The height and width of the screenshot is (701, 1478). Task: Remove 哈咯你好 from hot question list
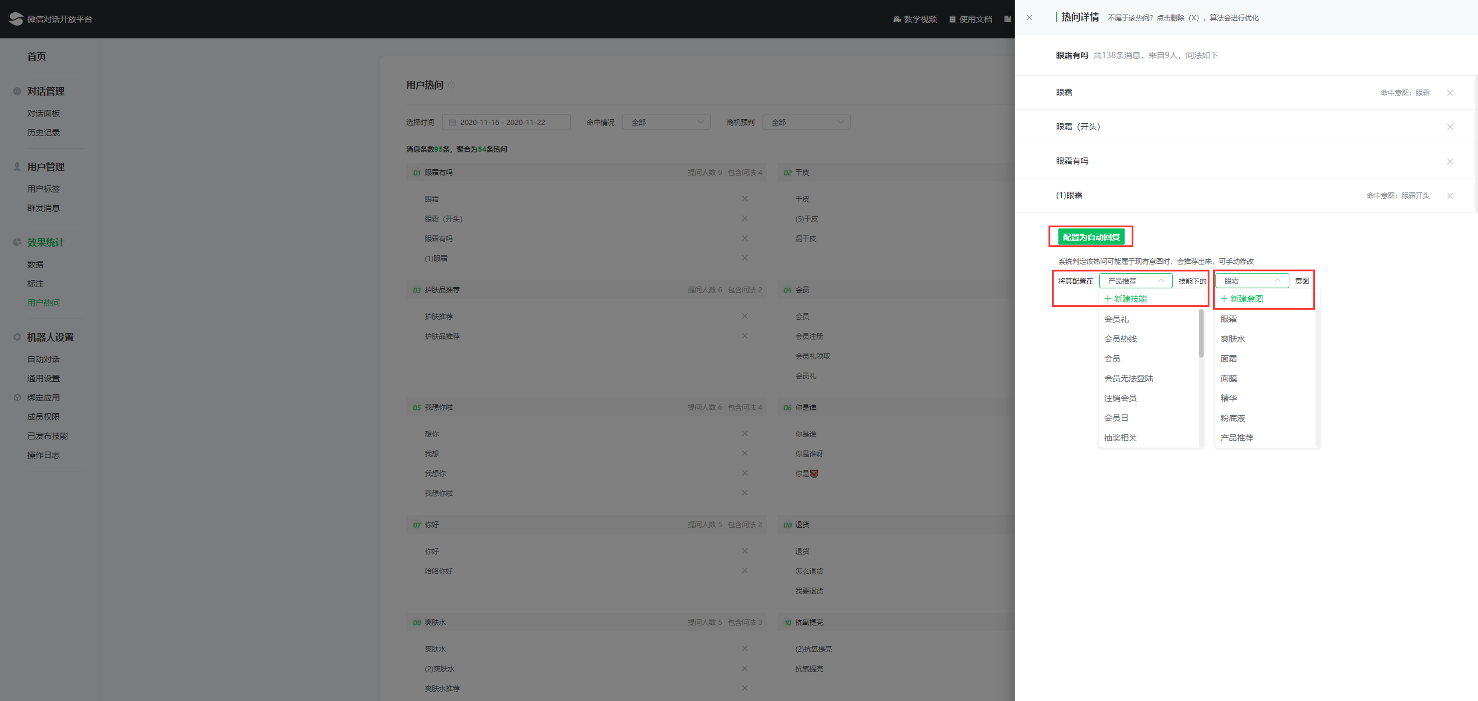click(x=745, y=571)
